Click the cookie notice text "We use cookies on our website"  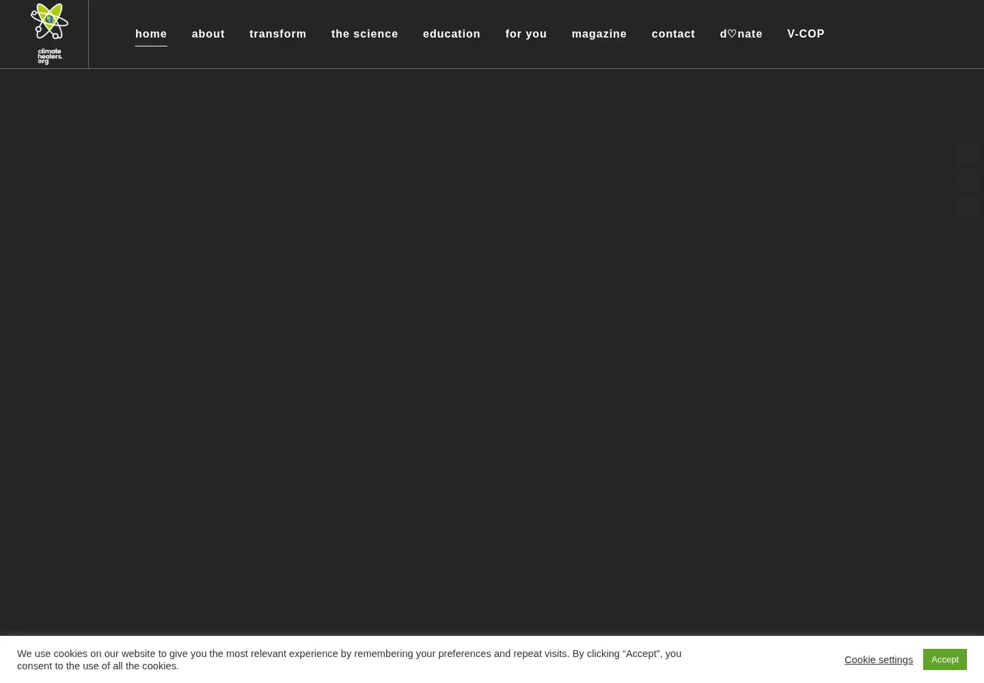(x=85, y=654)
